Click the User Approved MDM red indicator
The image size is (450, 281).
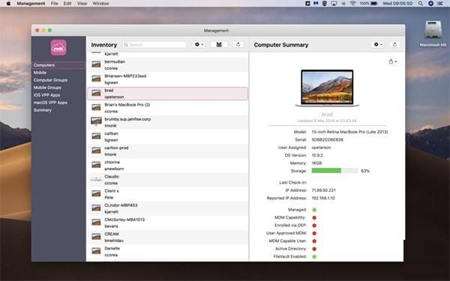coord(314,233)
